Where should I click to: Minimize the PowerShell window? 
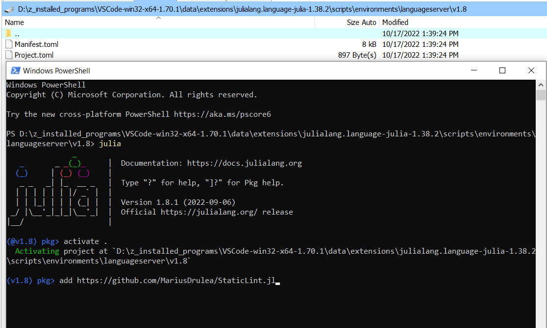point(474,70)
